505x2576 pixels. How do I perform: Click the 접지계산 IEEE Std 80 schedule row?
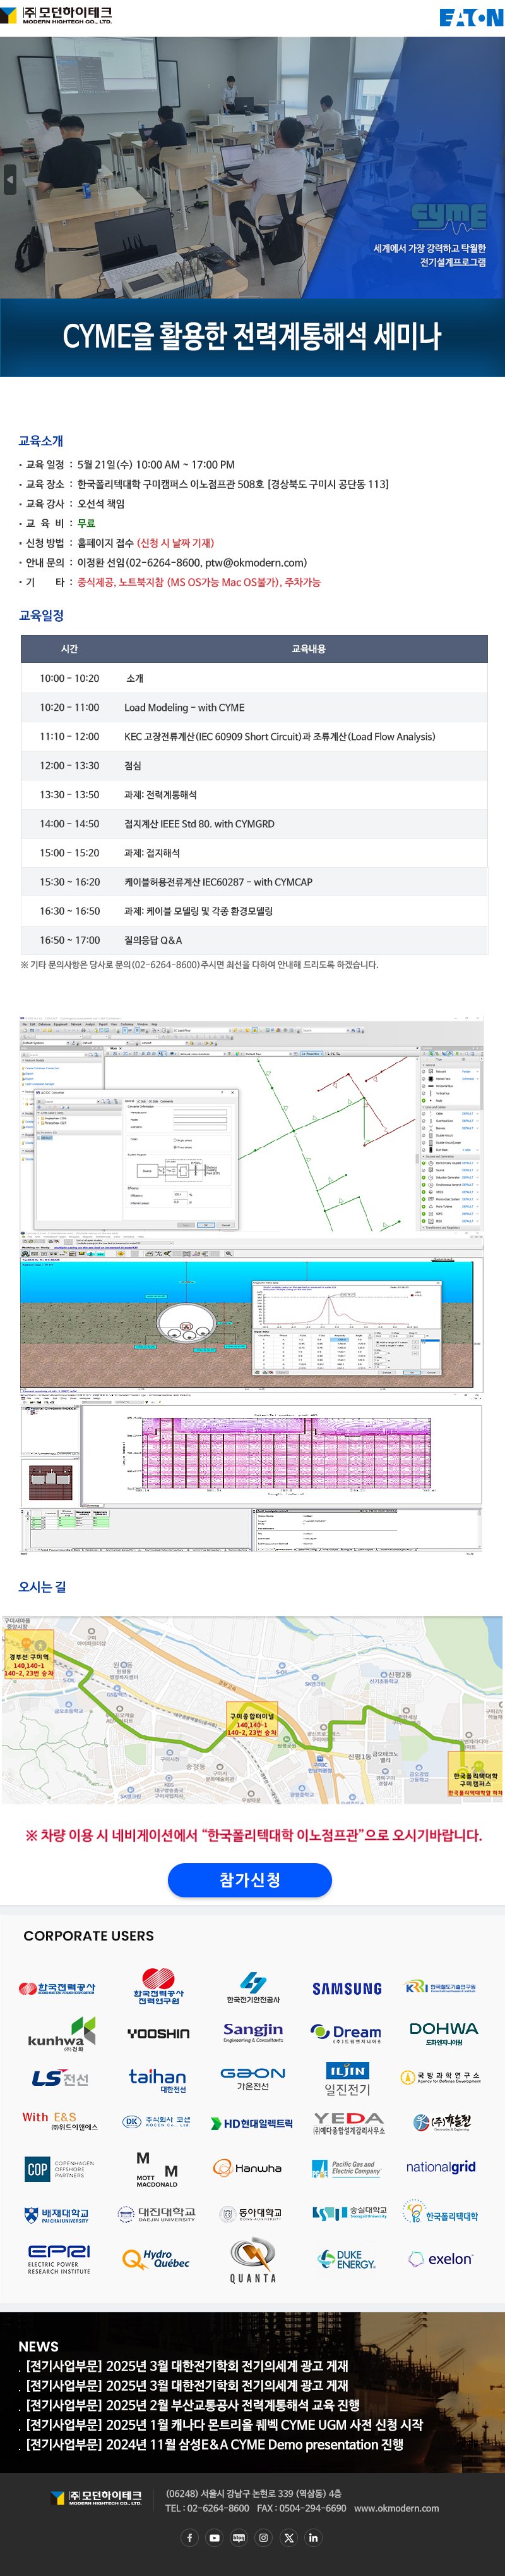click(x=254, y=823)
